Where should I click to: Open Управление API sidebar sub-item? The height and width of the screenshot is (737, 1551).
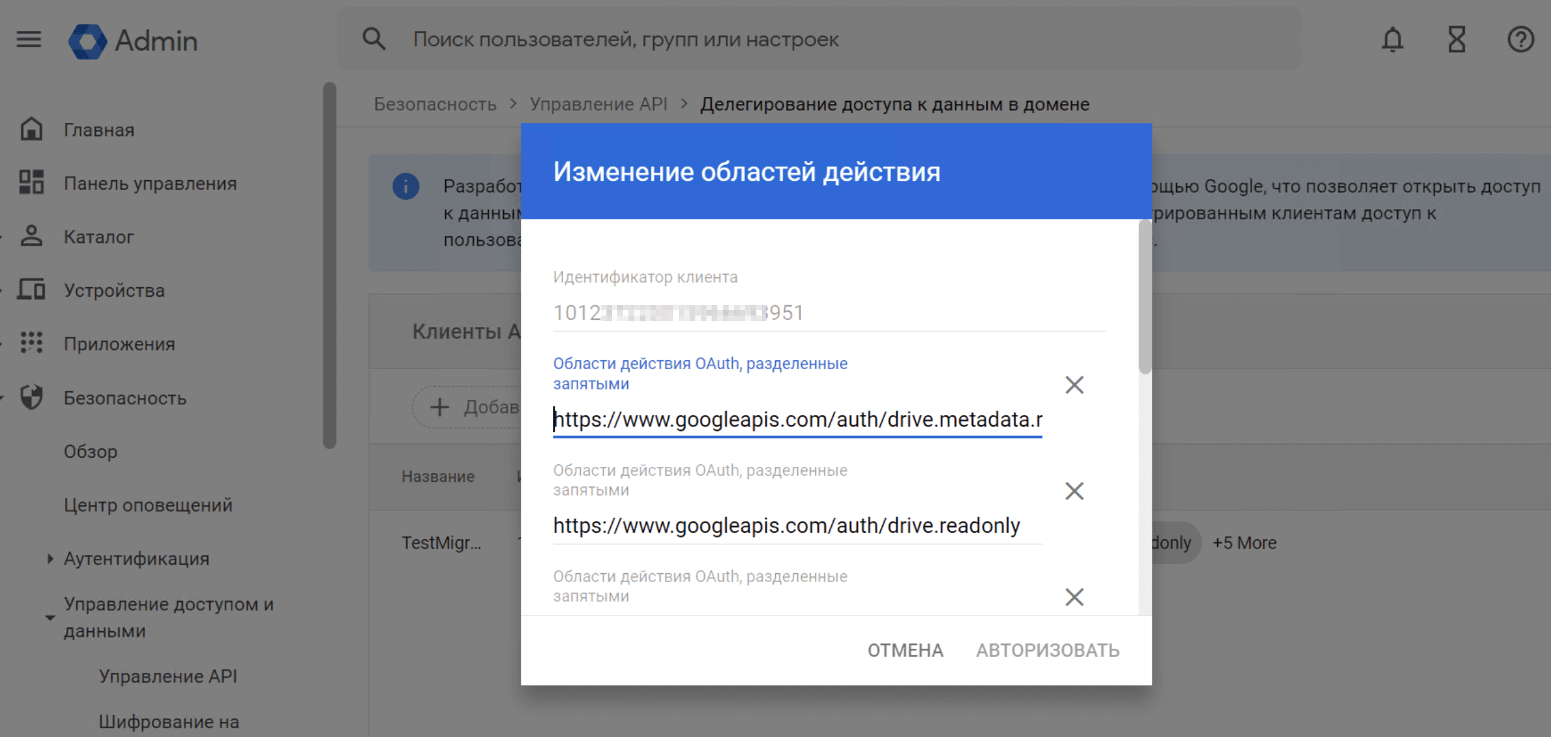pos(168,676)
